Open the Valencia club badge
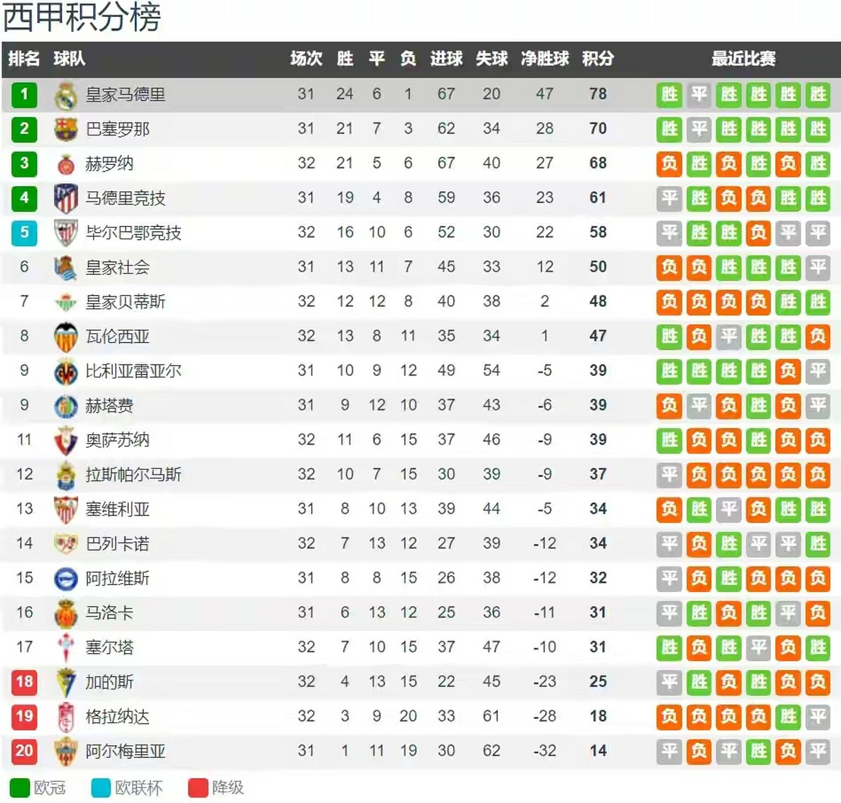This screenshot has height=803, width=841. 65,337
